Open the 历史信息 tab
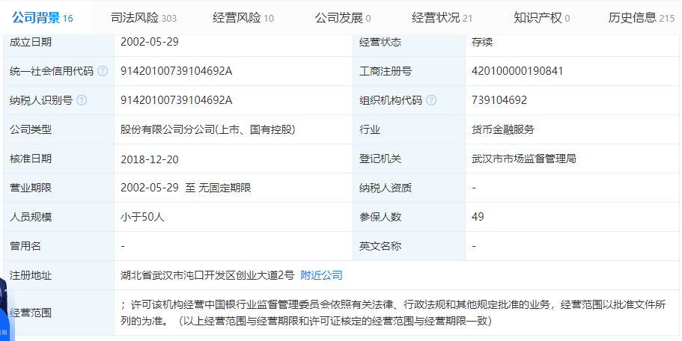682x341 pixels. pyautogui.click(x=641, y=17)
